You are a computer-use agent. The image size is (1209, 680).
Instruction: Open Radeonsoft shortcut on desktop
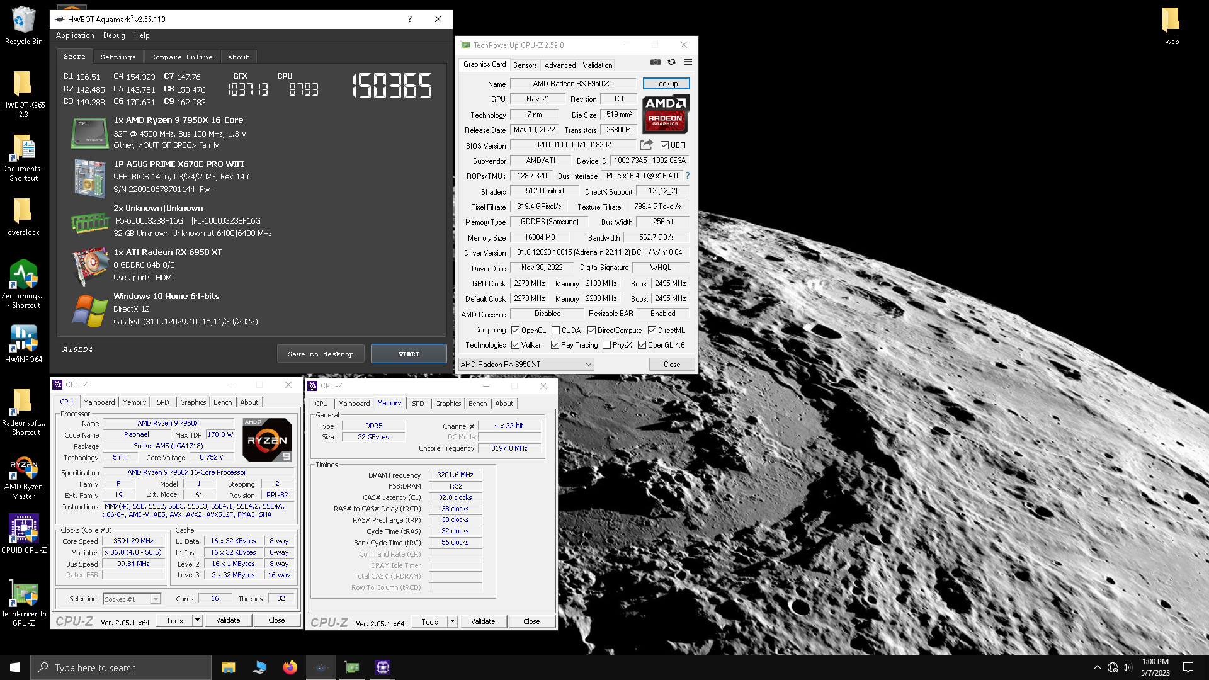pos(23,412)
